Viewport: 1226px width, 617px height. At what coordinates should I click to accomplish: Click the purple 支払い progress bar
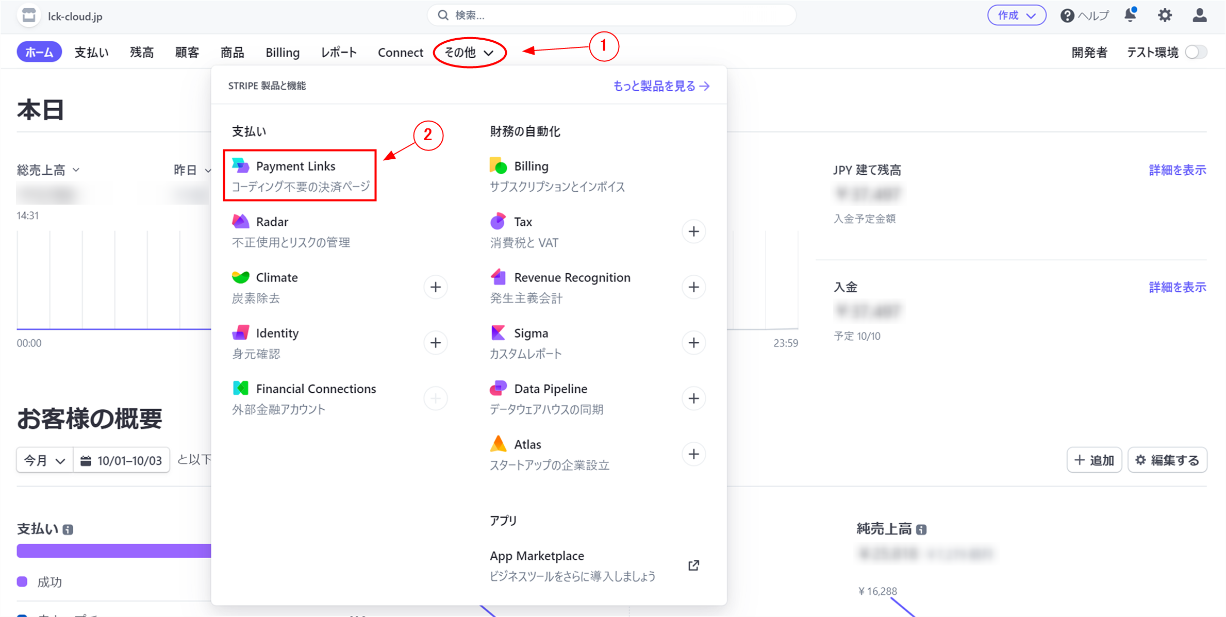[114, 551]
